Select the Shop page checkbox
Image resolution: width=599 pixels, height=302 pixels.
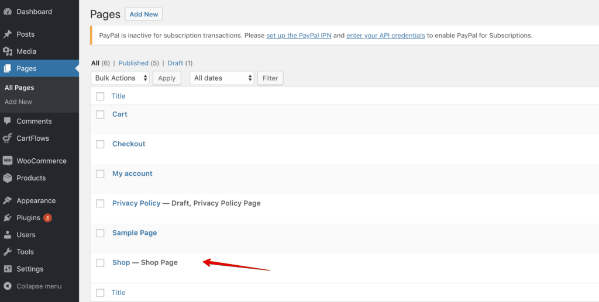point(100,263)
